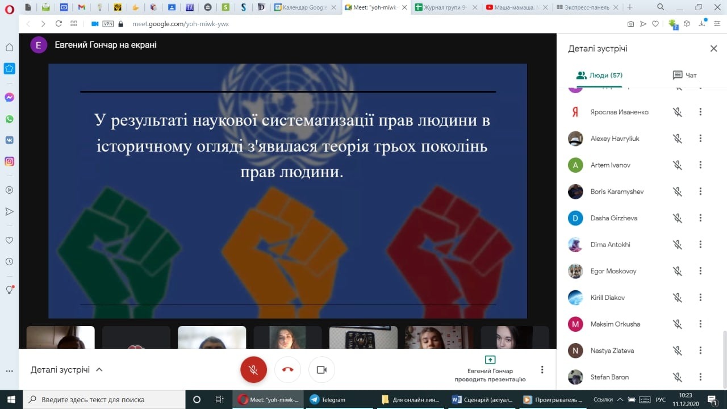Switch to 'Календар Google' browser tab
This screenshot has width=727, height=409.
[x=306, y=7]
